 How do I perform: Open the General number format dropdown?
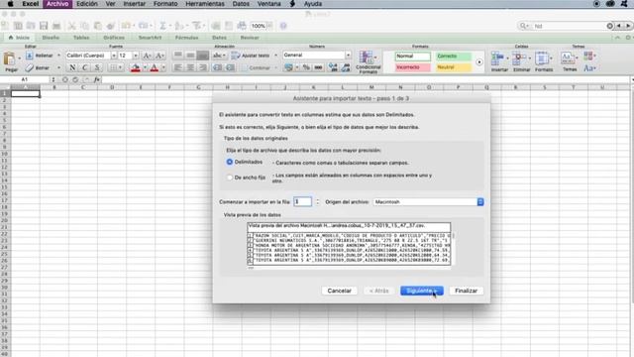(x=348, y=56)
